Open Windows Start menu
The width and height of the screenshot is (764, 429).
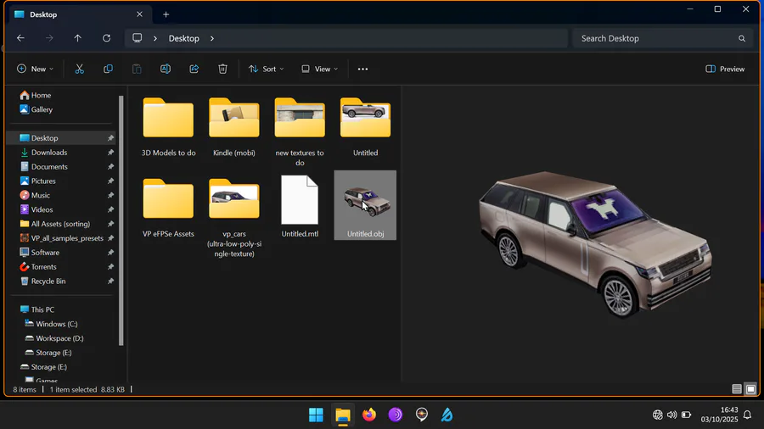pos(316,415)
